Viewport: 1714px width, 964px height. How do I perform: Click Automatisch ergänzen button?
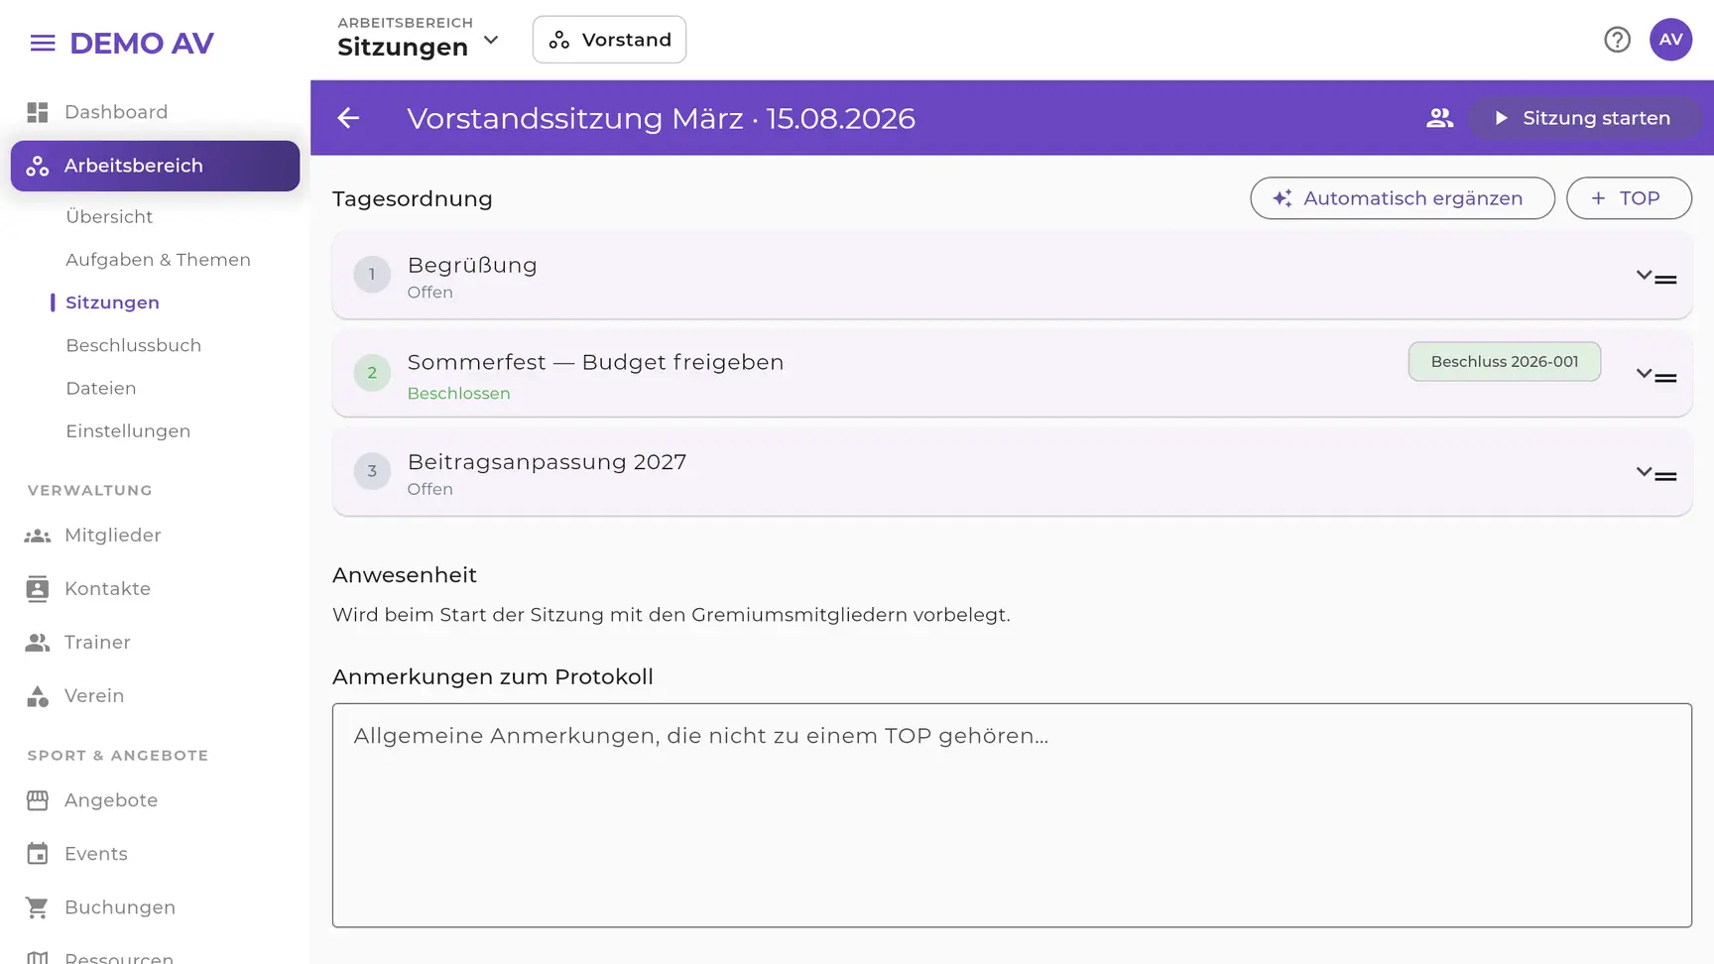(x=1402, y=198)
